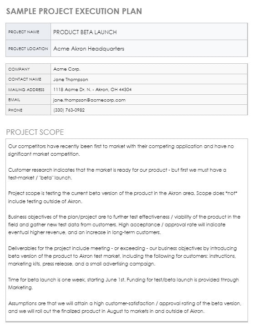The image size is (253, 327).
Task: Click the PHONE label cell
Action: 28,110
